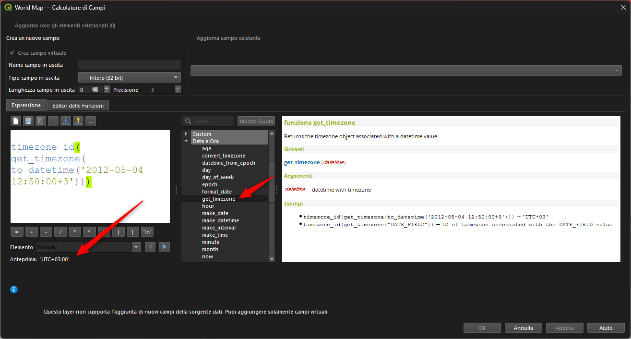Collapse the 'Data e Ora' function group
Image resolution: width=631 pixels, height=339 pixels.
[x=186, y=141]
